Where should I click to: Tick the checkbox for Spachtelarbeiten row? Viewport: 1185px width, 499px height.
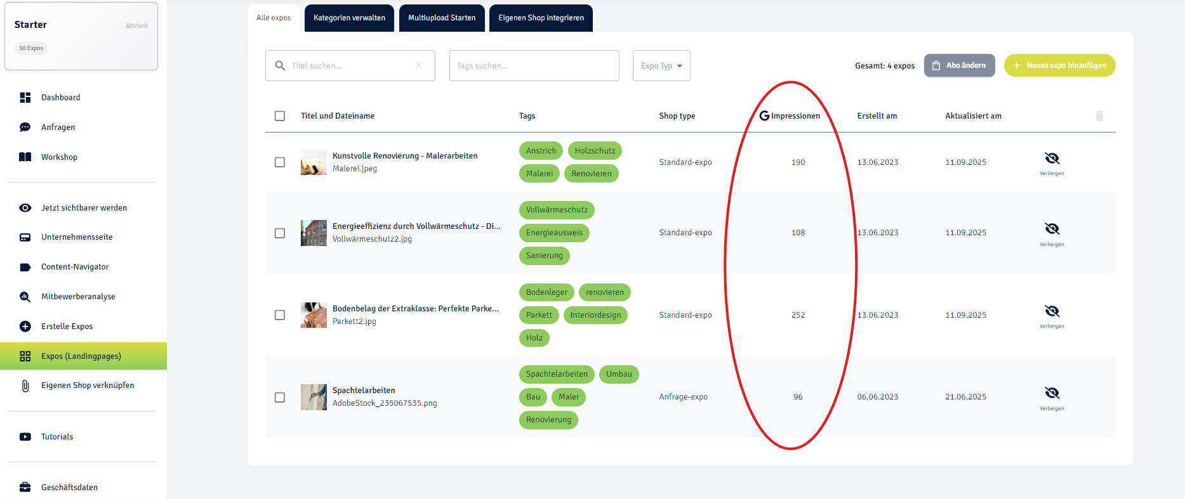pos(280,398)
